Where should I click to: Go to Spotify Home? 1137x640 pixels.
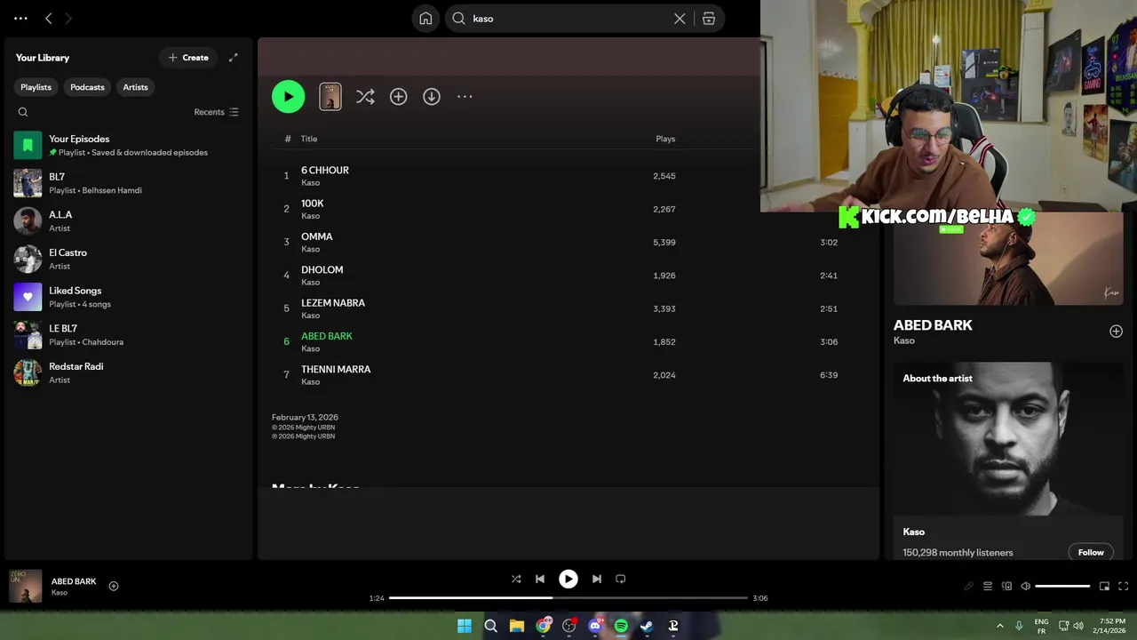(x=425, y=19)
